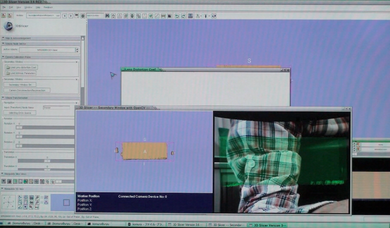
Task: Click the Rotation X slider handle
Action: click(19, 127)
